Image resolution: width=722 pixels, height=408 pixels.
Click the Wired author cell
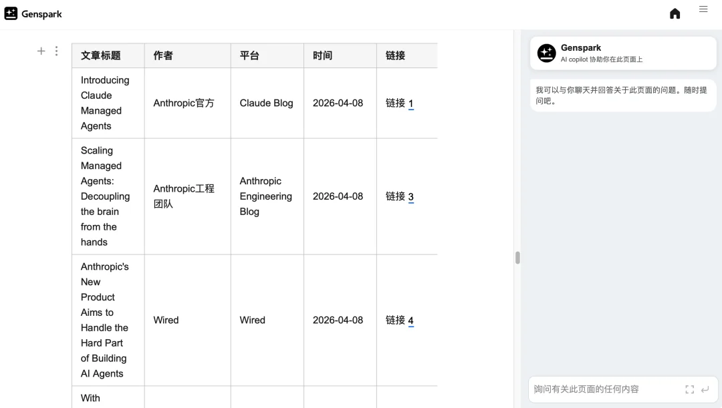coord(187,320)
